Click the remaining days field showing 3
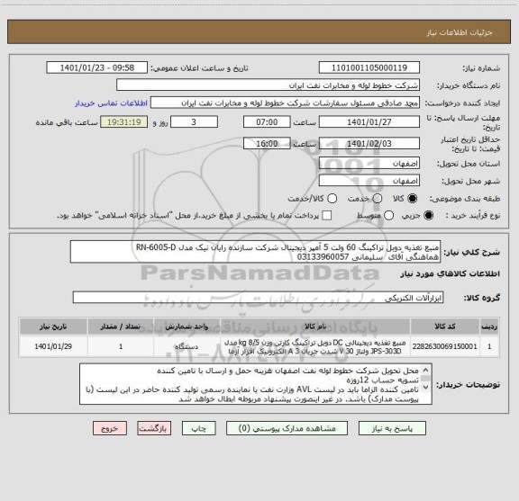Screen dimensions: 519x501 point(194,122)
